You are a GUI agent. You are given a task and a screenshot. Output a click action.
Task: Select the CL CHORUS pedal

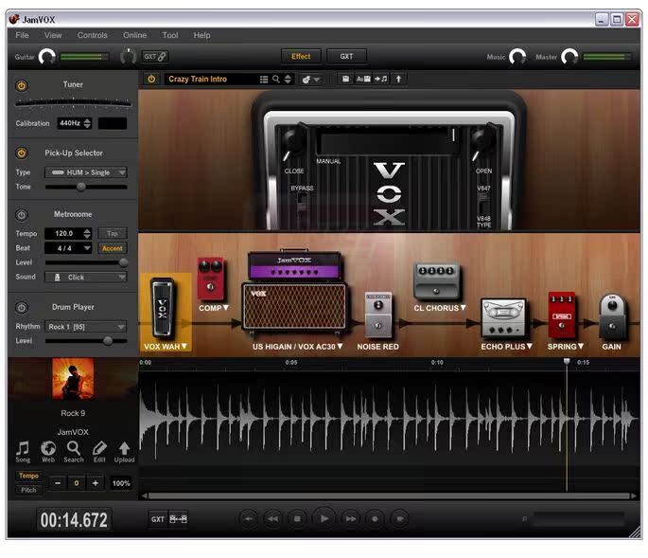(x=437, y=281)
